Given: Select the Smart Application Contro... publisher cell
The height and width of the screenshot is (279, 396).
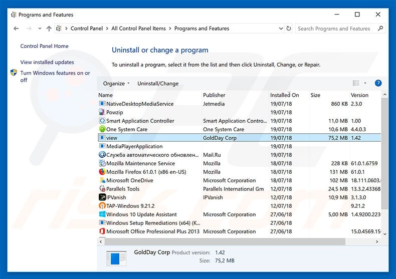Looking at the screenshot, I should pyautogui.click(x=235, y=121).
